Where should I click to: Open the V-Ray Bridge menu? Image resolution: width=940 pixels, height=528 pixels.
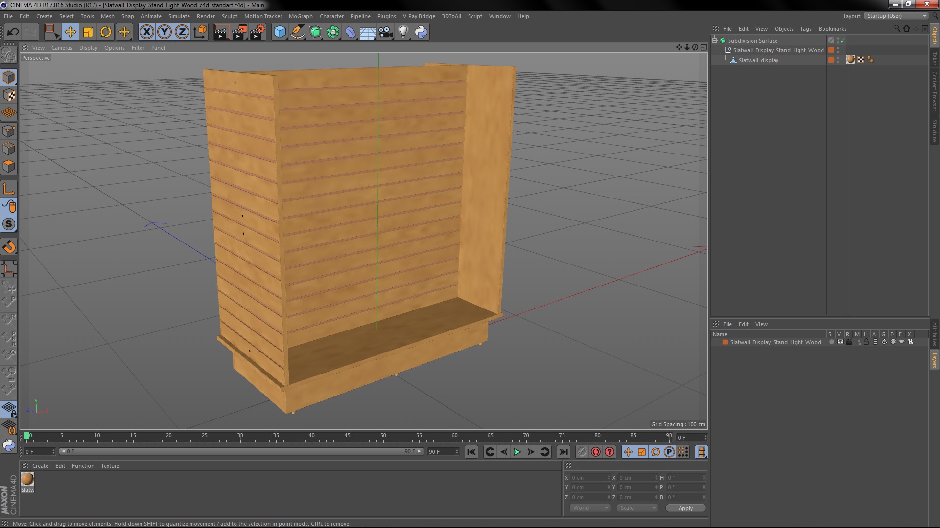[x=419, y=16]
